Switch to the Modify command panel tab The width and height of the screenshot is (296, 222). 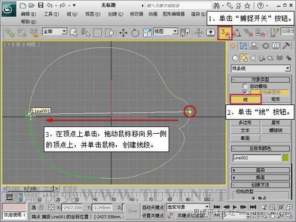243,46
